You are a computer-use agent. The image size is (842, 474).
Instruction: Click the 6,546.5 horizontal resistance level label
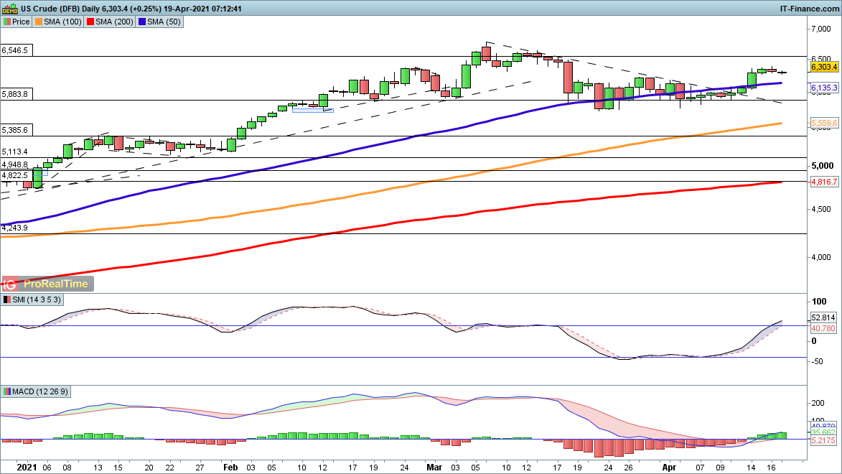(x=15, y=51)
